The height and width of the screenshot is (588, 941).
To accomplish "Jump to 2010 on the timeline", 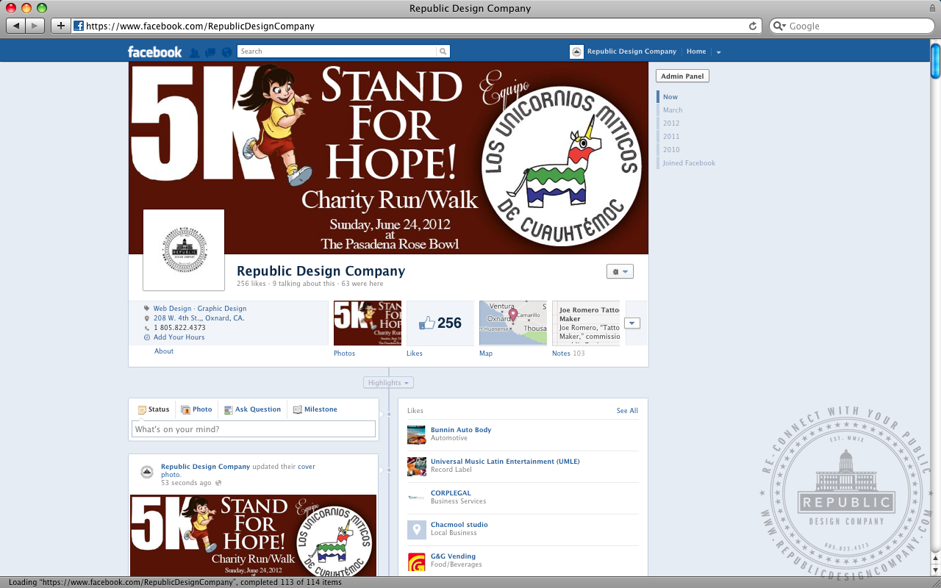I will click(671, 150).
